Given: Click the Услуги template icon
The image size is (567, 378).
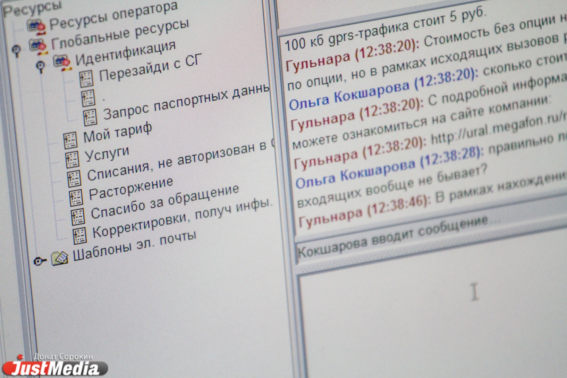Looking at the screenshot, I should point(72,159).
